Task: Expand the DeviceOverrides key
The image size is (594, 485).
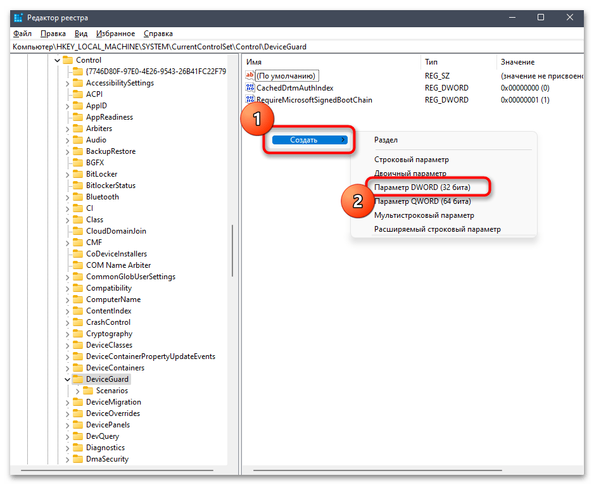Action: point(67,413)
